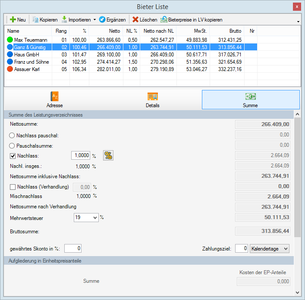The height and width of the screenshot is (300, 305).
Task: Sort by the Rang column header
Action: tap(61, 31)
